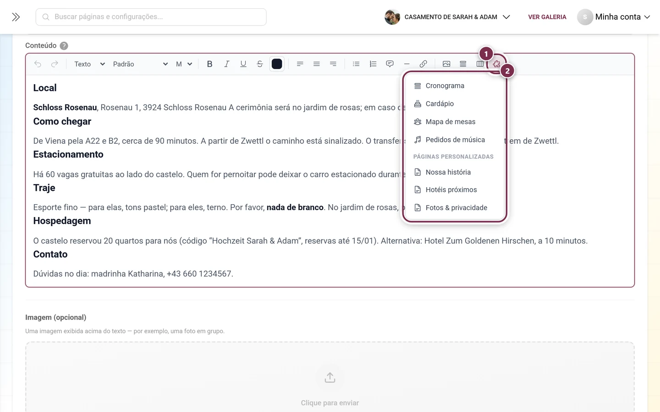Image resolution: width=660 pixels, height=412 pixels.
Task: Insert a bulleted list
Action: [x=356, y=64]
